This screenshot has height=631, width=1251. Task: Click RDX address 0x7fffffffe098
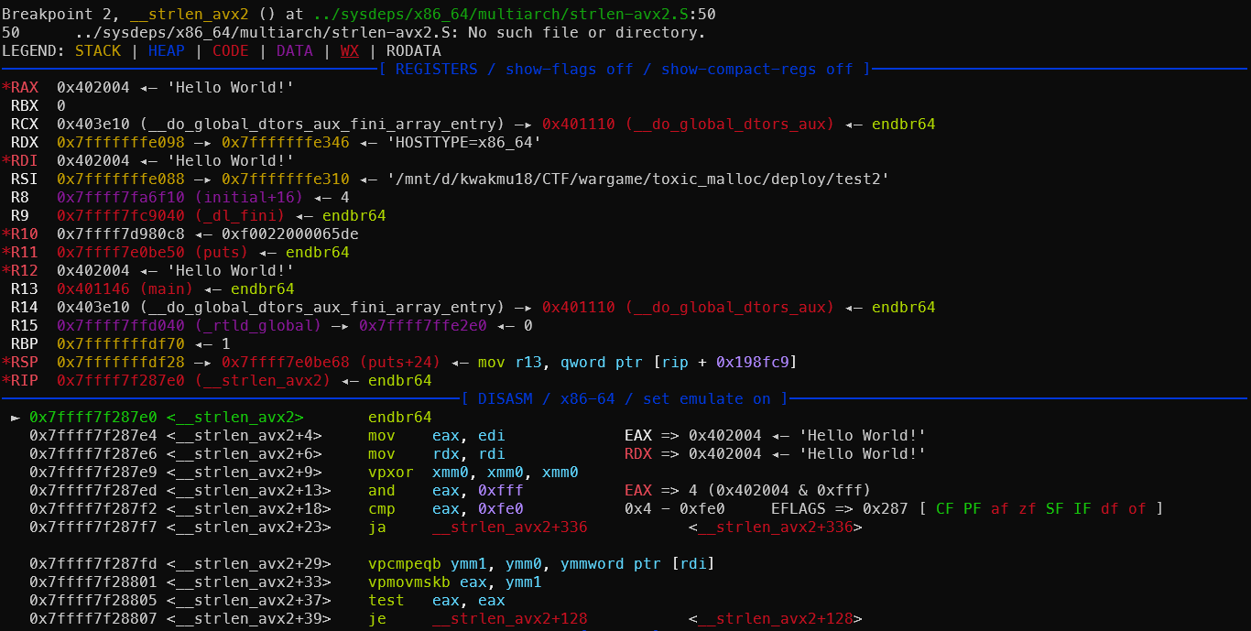coord(120,142)
